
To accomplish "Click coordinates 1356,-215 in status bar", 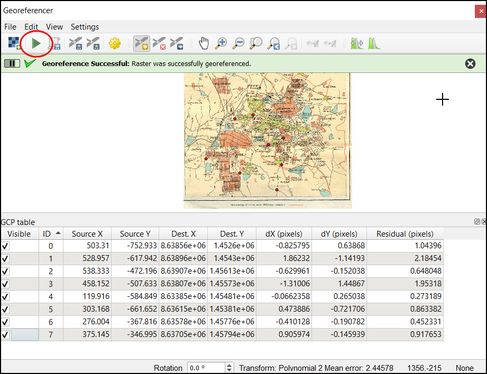I will (424, 368).
